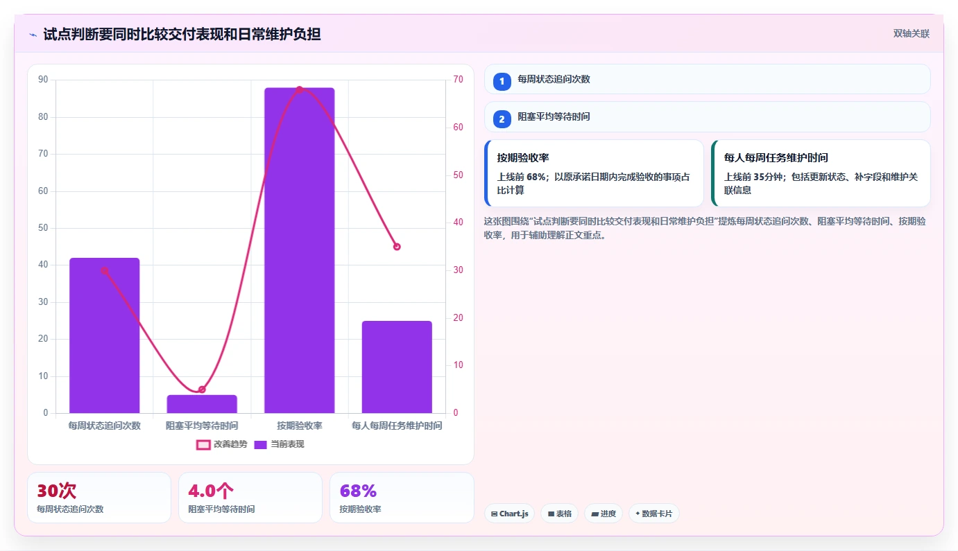The height and width of the screenshot is (551, 958).
Task: Click the 双轴关联 label in the header
Action: click(911, 33)
